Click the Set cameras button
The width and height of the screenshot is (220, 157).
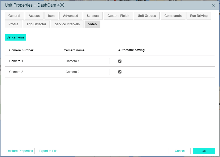[x=16, y=37]
